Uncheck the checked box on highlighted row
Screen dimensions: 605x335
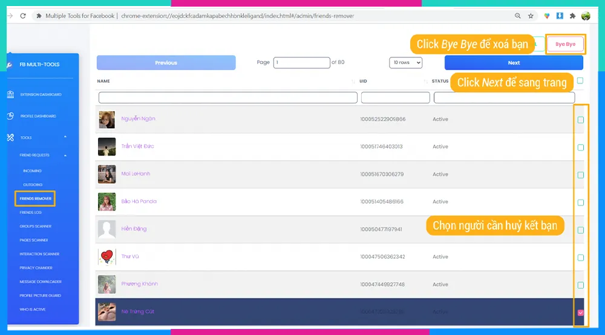(581, 313)
